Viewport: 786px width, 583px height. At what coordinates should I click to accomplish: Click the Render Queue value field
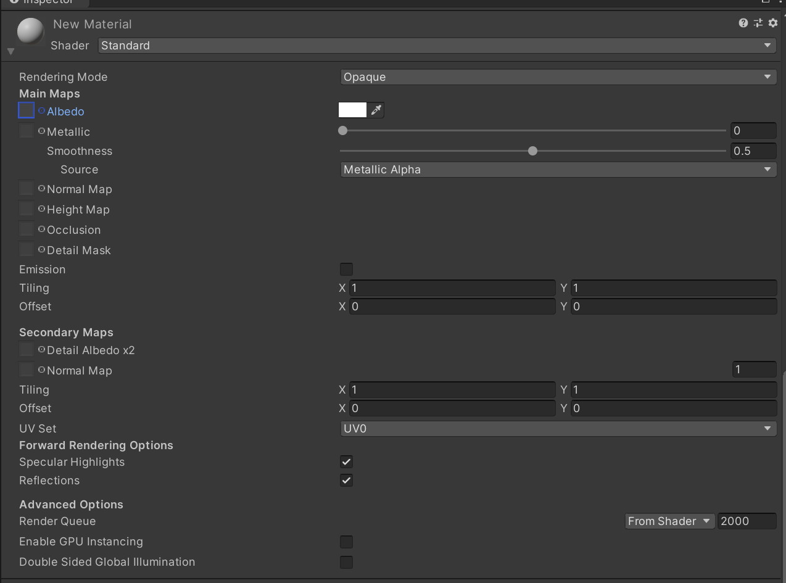point(747,521)
